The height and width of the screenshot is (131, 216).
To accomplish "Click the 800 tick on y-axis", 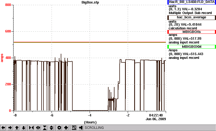I will coord(8,5).
